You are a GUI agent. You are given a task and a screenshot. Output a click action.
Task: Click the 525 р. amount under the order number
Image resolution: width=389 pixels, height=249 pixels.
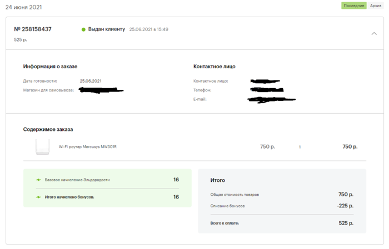[x=21, y=39]
